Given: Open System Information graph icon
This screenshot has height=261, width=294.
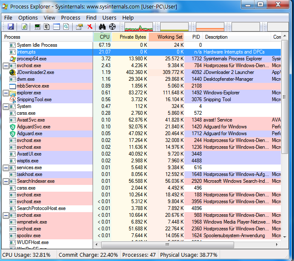Looking at the screenshot, I should (x=37, y=27).
